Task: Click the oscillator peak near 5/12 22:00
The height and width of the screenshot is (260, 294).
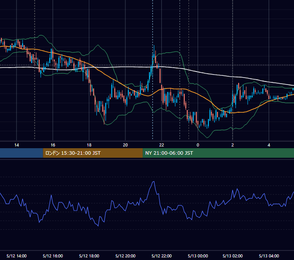Action: [x=153, y=182]
